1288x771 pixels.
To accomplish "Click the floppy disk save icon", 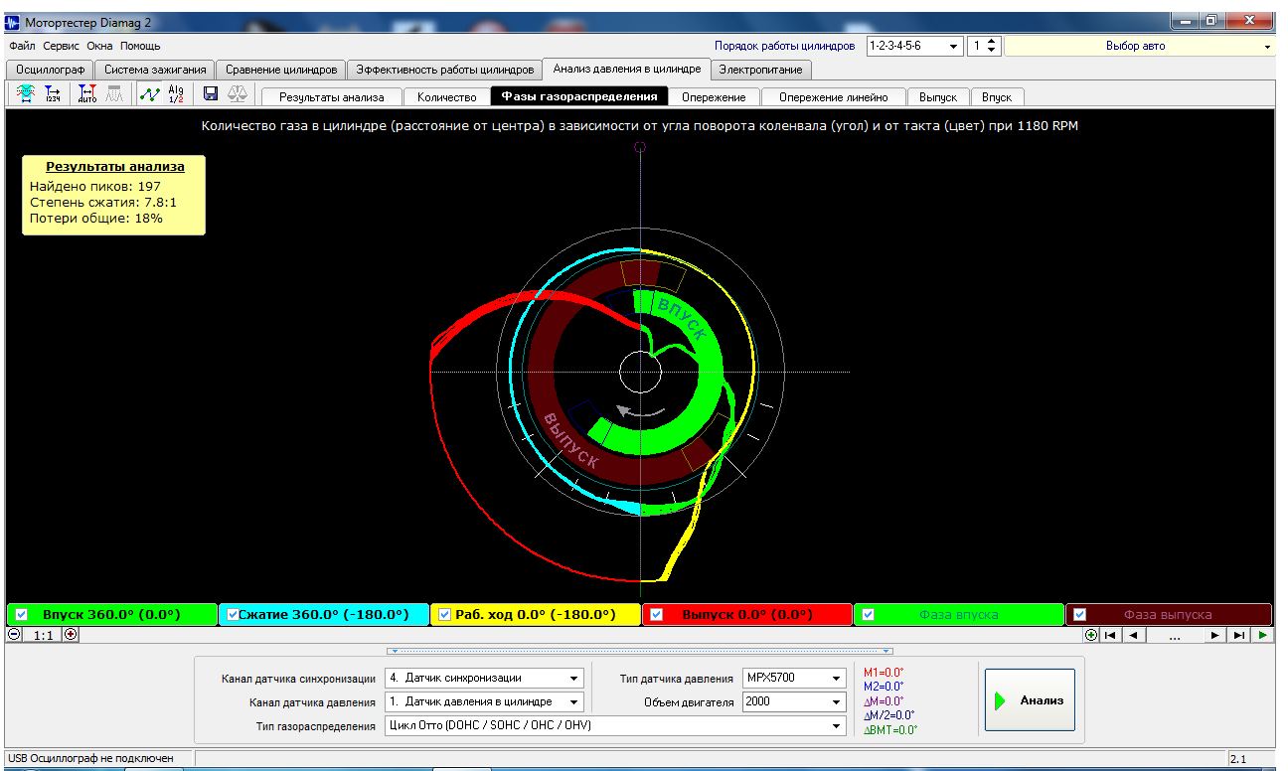I will 211,94.
